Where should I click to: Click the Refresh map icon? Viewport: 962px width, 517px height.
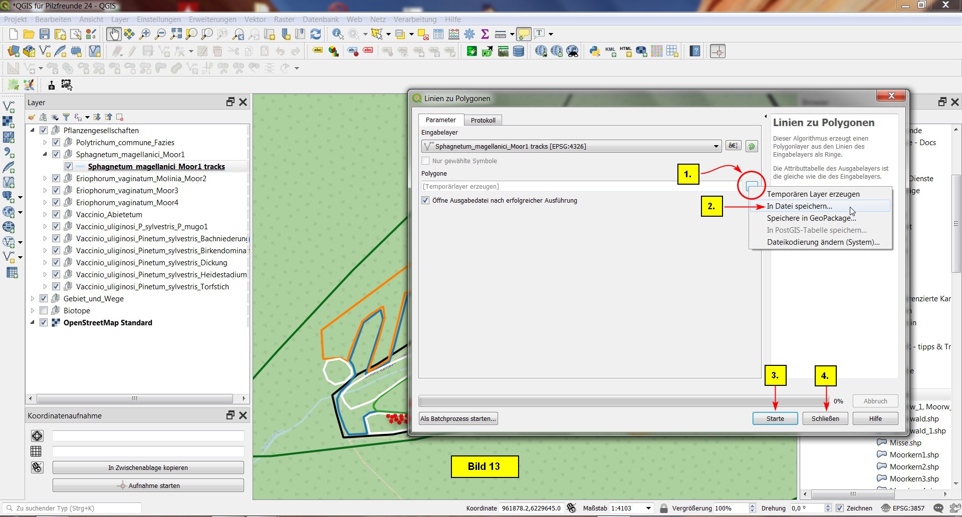pos(316,34)
